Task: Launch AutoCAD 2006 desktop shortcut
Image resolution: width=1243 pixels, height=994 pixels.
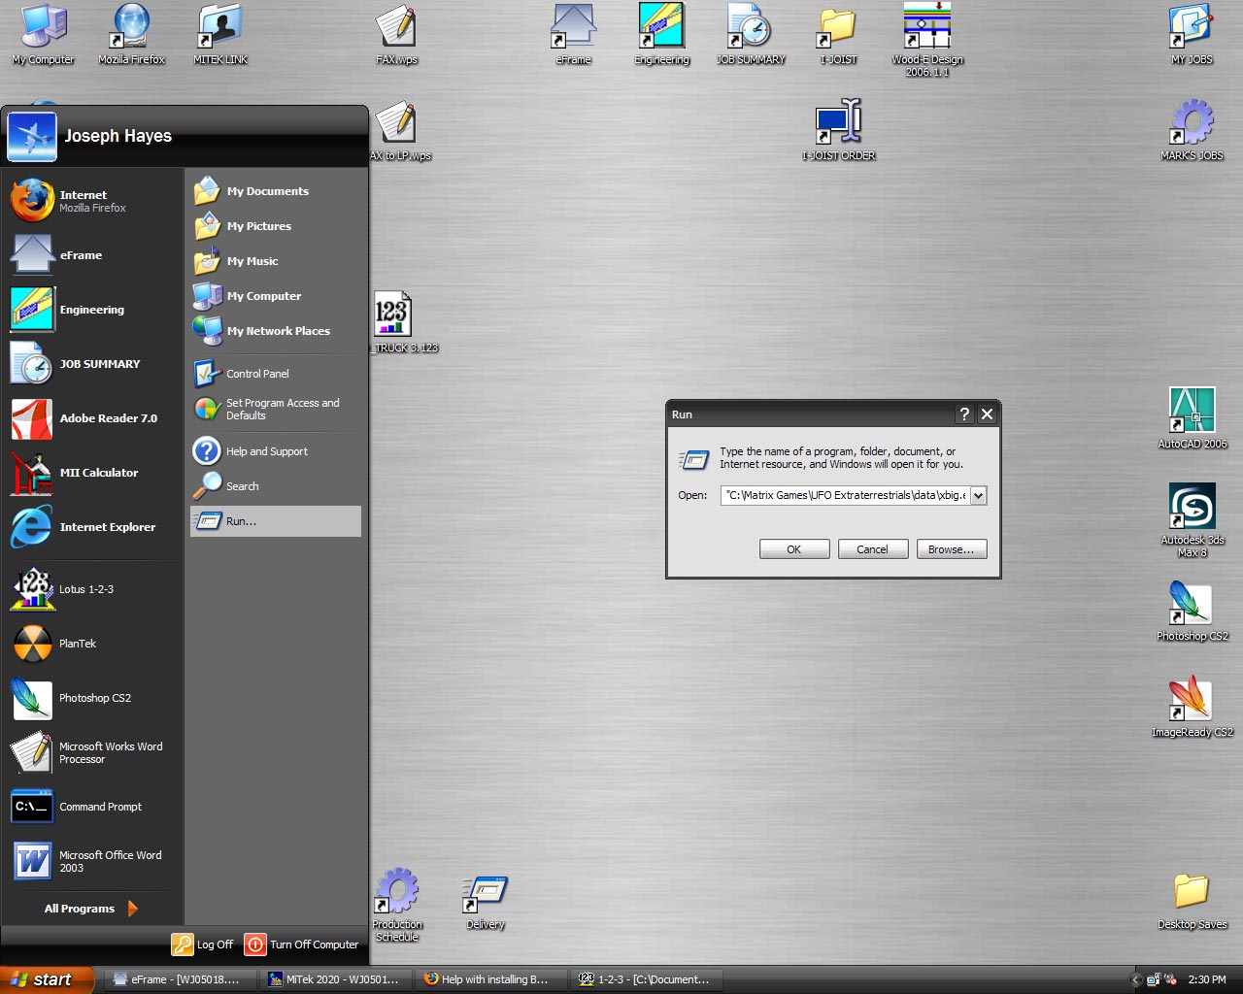Action: click(x=1192, y=418)
